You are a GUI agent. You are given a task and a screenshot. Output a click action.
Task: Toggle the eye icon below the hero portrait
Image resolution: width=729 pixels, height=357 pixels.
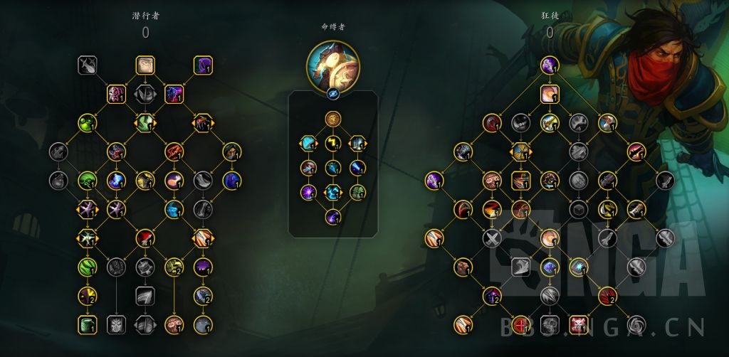(x=333, y=93)
